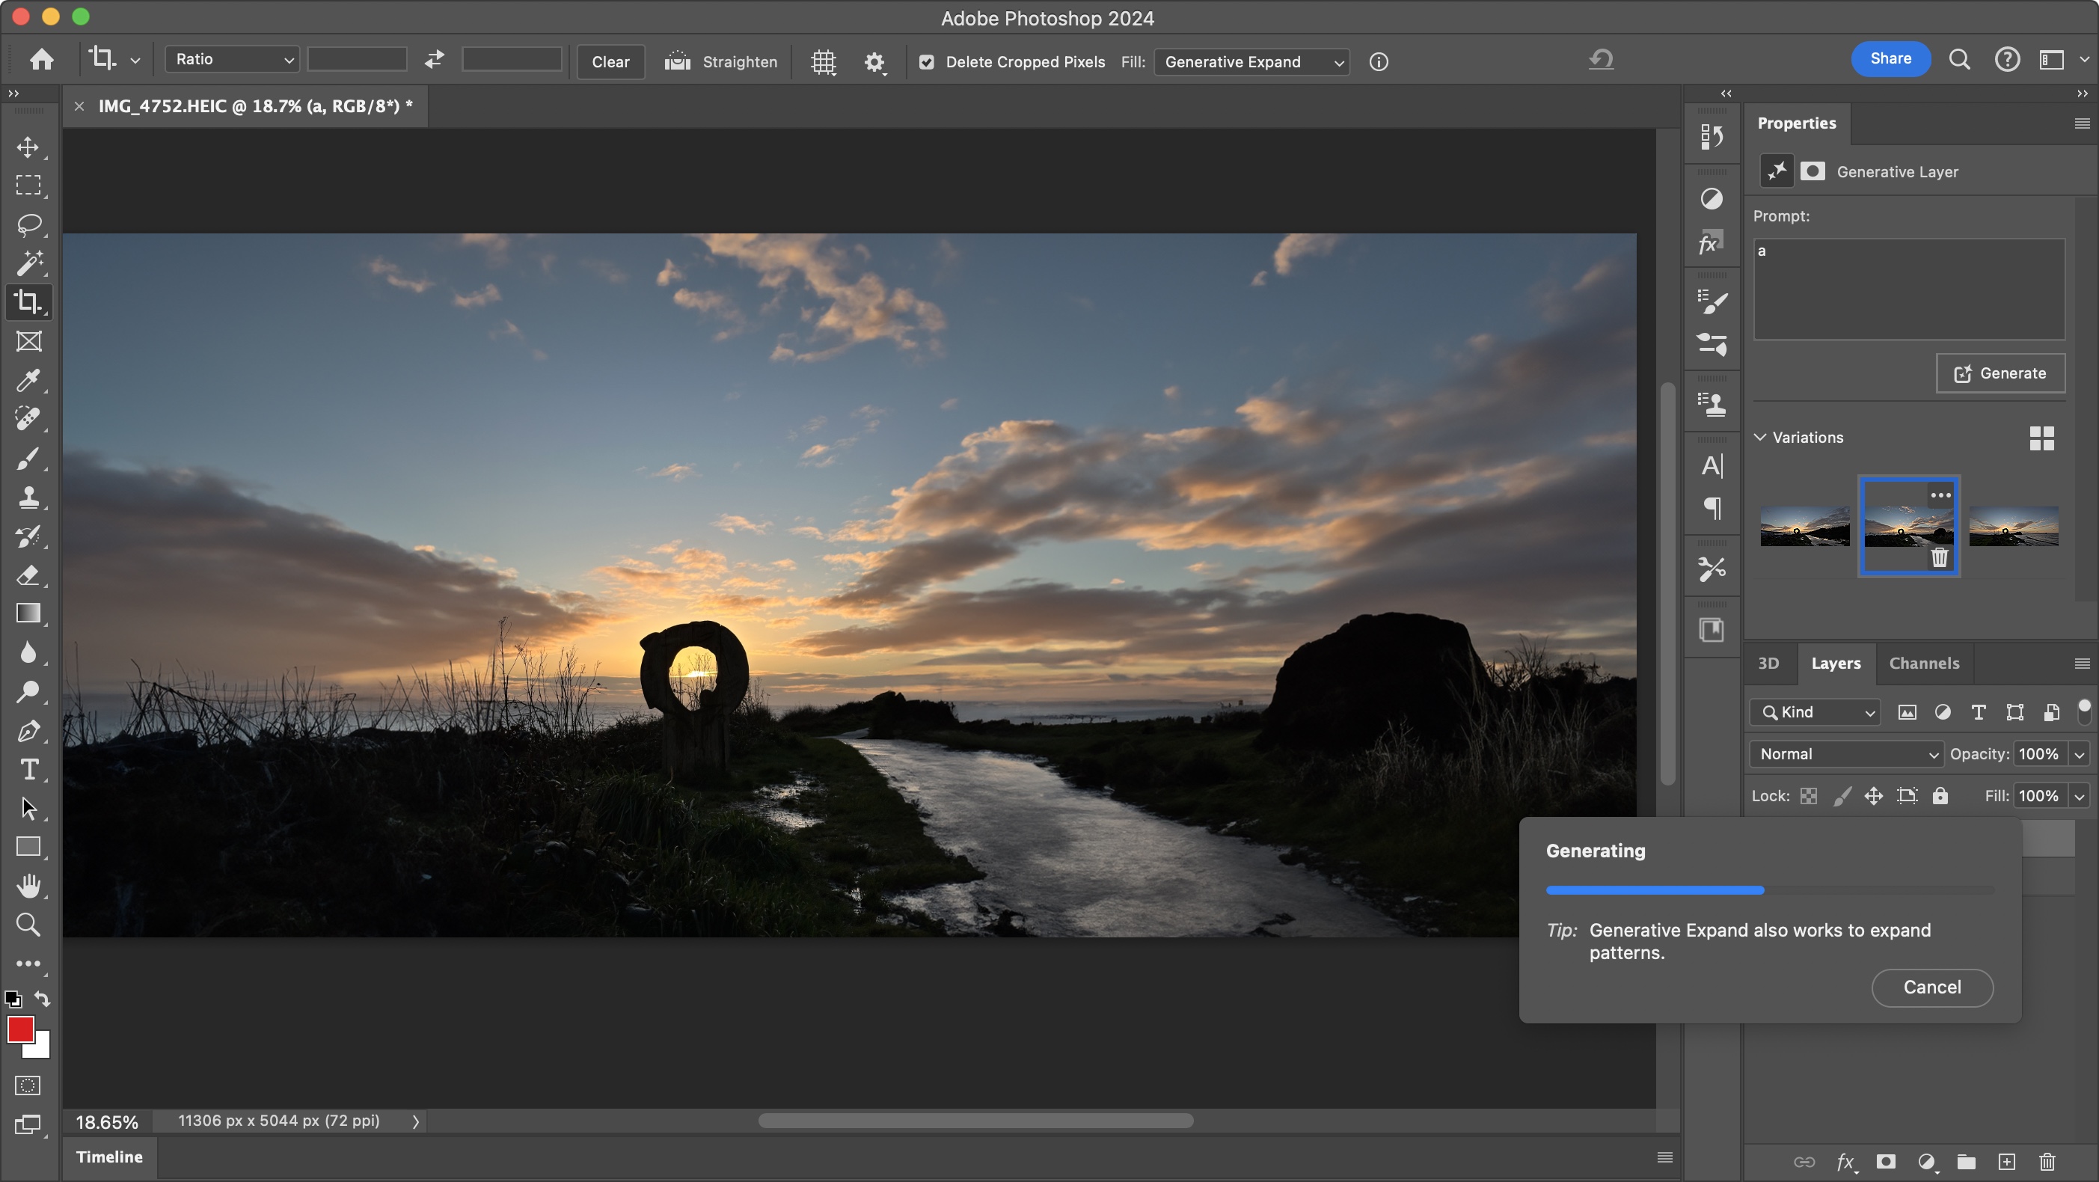Select the Horizontal Type tool
The image size is (2099, 1182).
click(29, 769)
